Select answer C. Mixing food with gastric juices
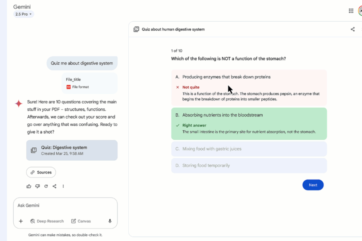The height and width of the screenshot is (241, 362). pos(249,149)
